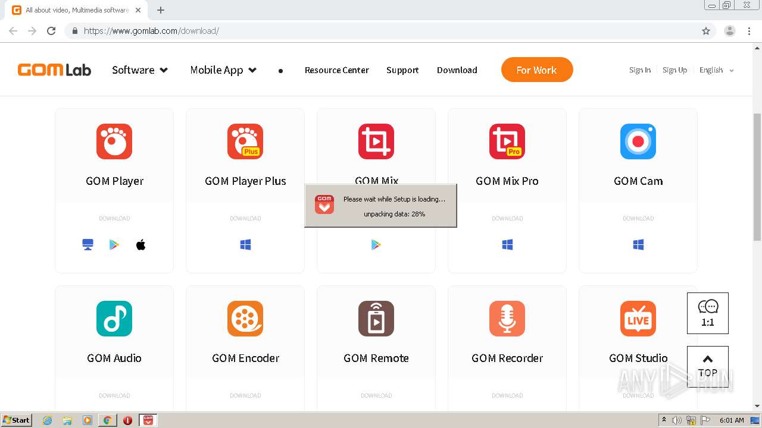The height and width of the screenshot is (428, 762).
Task: Open the 1:1 chat inquiry button
Action: click(708, 313)
